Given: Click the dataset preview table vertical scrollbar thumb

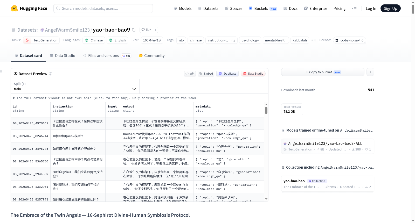Looking at the screenshot, I should [x=266, y=111].
